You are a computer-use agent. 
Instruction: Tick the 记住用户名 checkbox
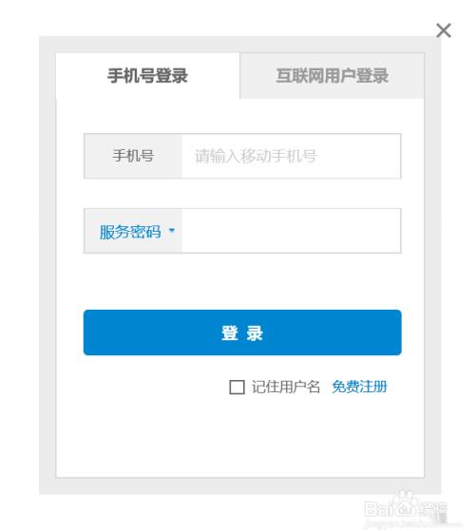237,387
